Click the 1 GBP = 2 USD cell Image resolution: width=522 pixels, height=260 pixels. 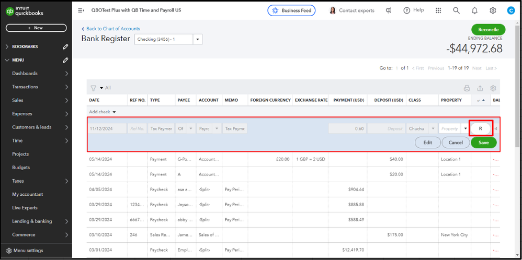click(x=310, y=159)
